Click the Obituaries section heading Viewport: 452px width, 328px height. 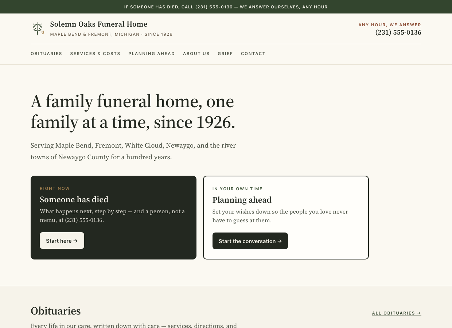click(56, 311)
